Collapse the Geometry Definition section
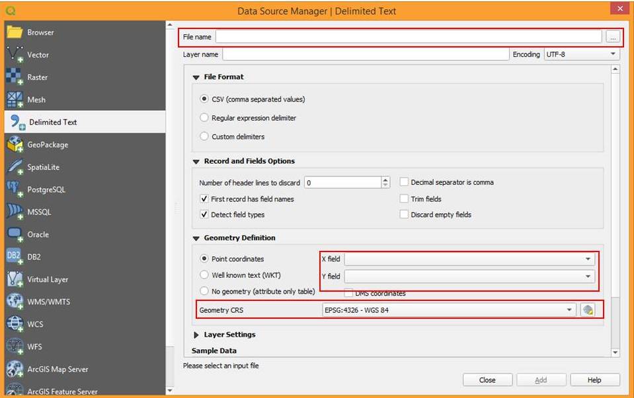Image resolution: width=634 pixels, height=398 pixels. (196, 238)
